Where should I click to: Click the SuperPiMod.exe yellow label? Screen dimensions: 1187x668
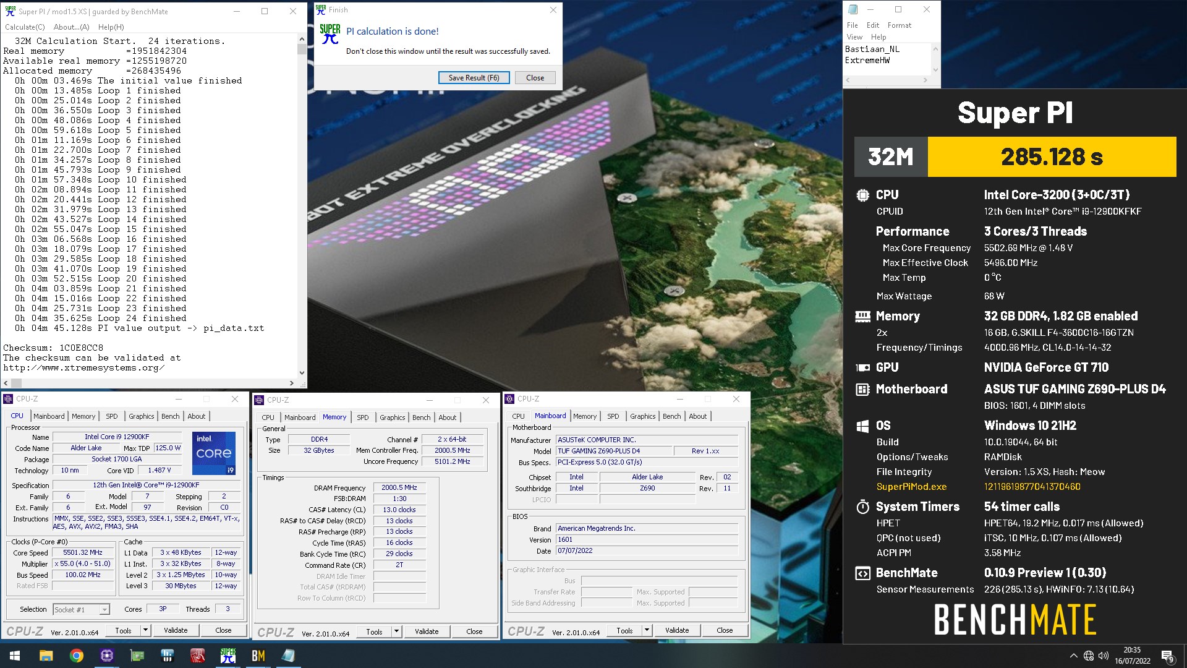tap(911, 487)
